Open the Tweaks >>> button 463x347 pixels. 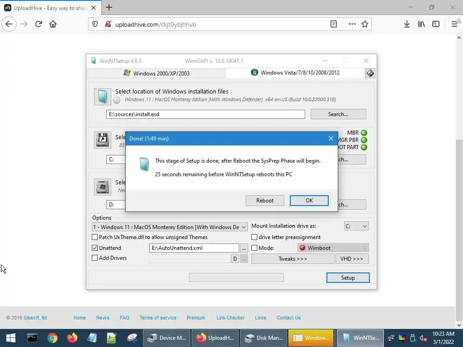[x=293, y=259]
